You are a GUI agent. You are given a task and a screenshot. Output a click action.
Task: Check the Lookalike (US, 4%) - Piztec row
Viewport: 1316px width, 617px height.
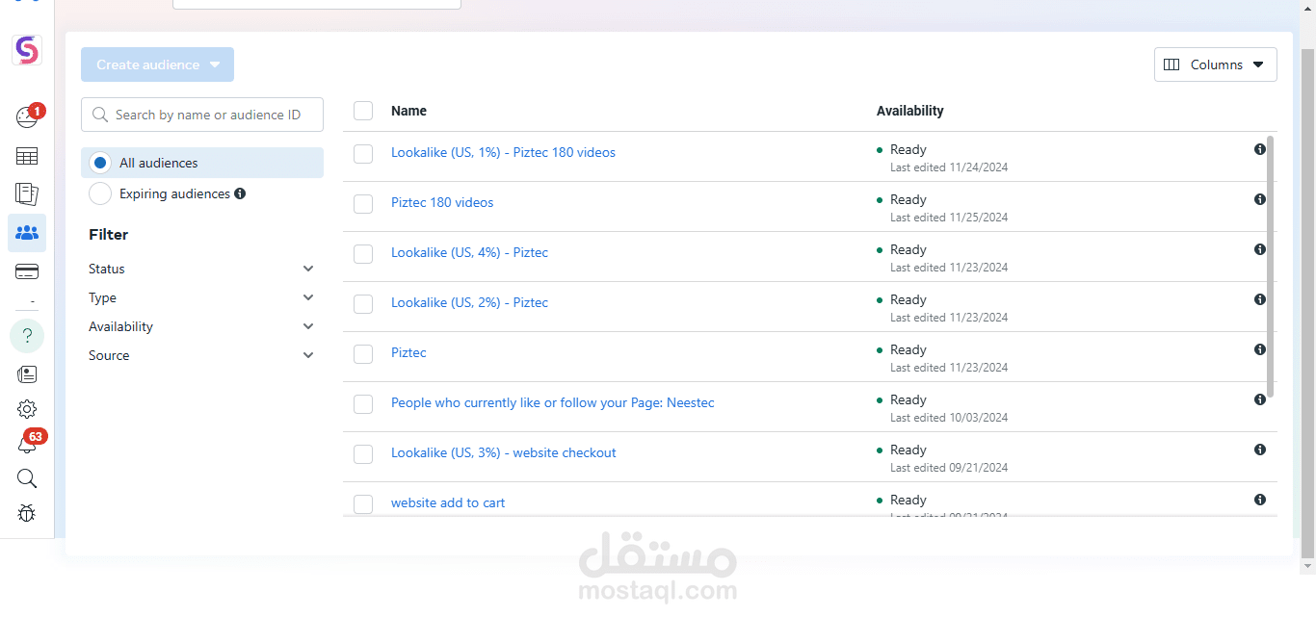pos(363,254)
